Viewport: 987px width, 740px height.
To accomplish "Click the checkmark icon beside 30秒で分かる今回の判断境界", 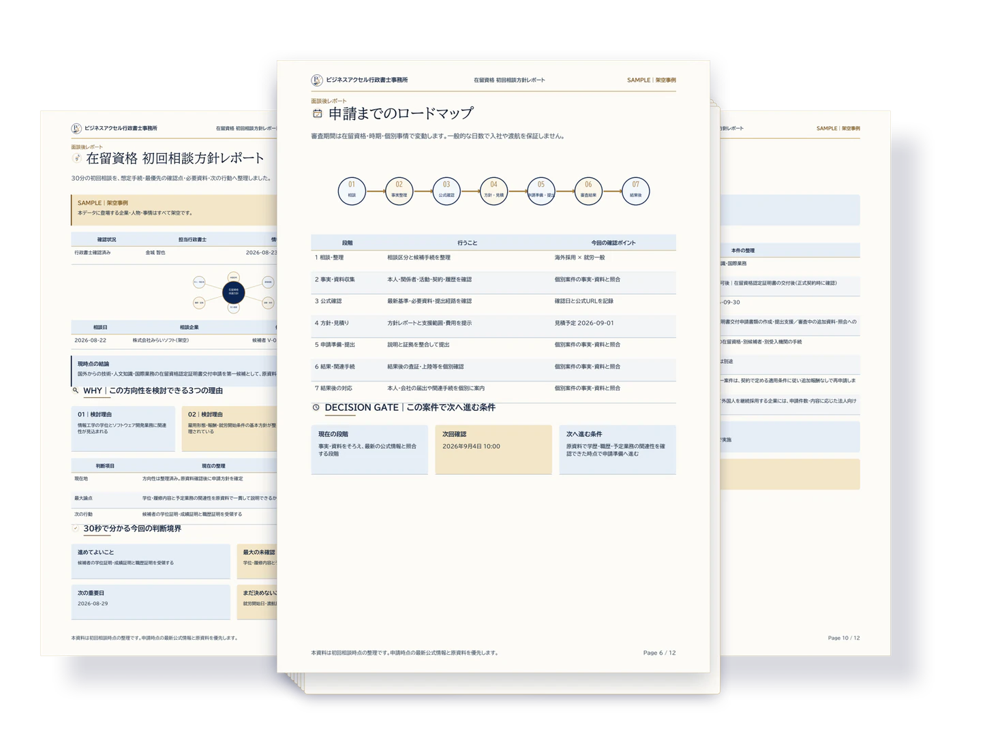I will click(x=76, y=528).
